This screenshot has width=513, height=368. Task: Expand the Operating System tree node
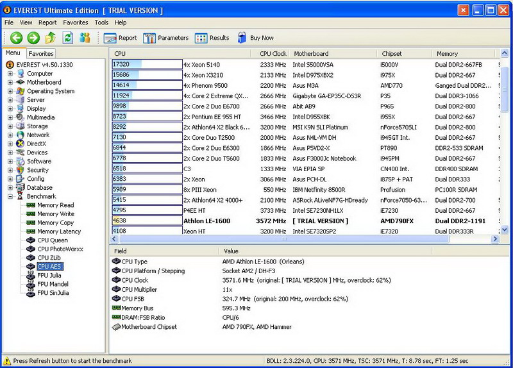(10, 91)
